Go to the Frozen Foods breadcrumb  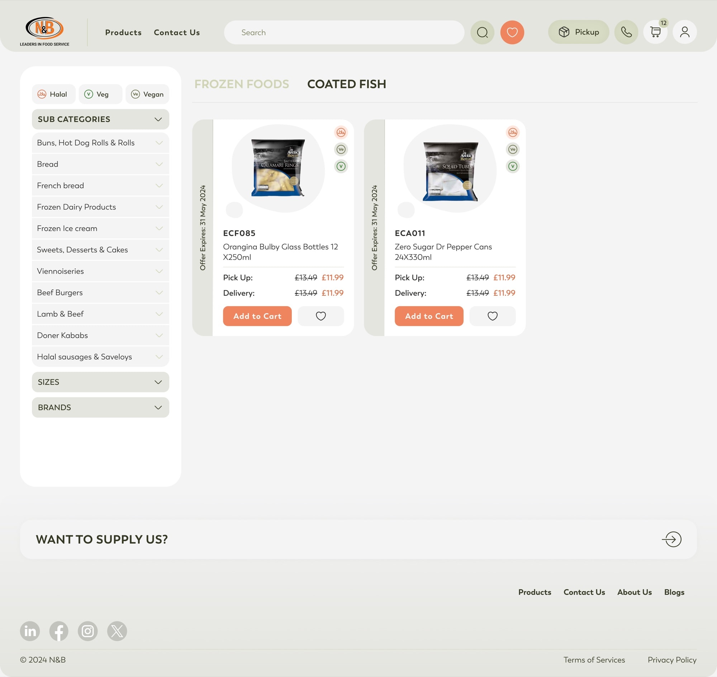coord(242,84)
